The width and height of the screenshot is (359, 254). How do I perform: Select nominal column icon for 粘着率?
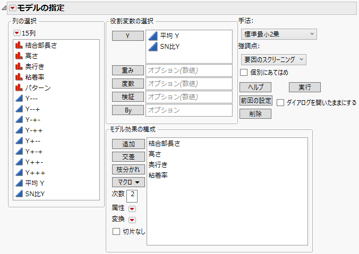19,77
